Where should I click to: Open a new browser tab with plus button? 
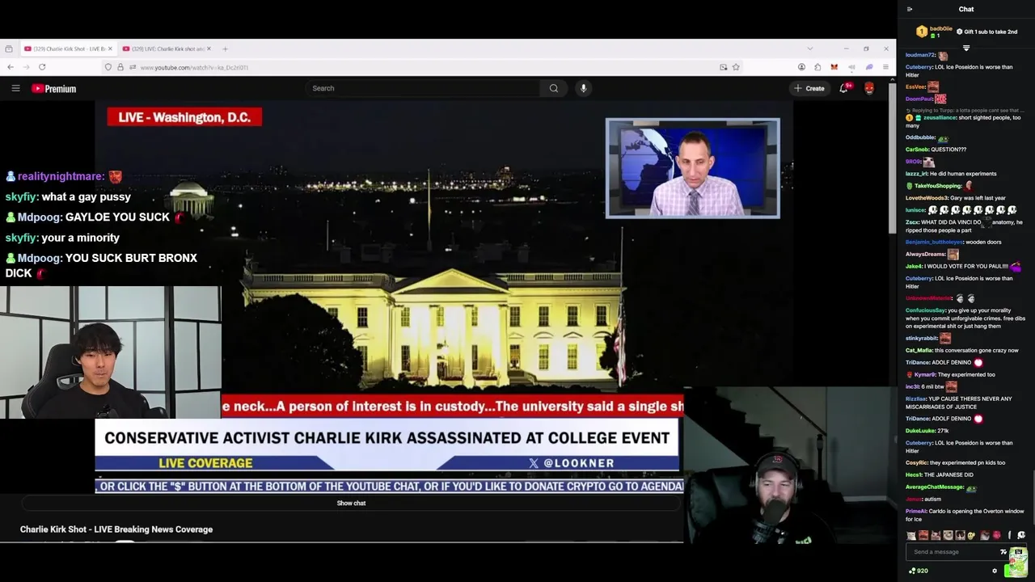(x=225, y=48)
